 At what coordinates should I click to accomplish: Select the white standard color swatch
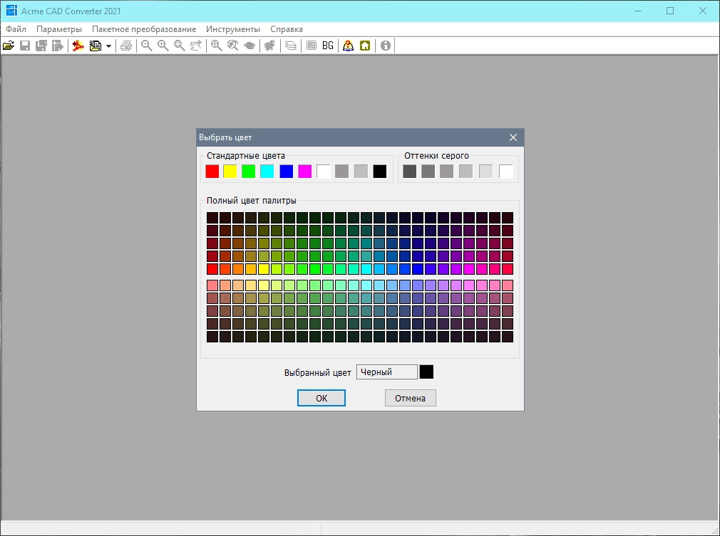323,172
